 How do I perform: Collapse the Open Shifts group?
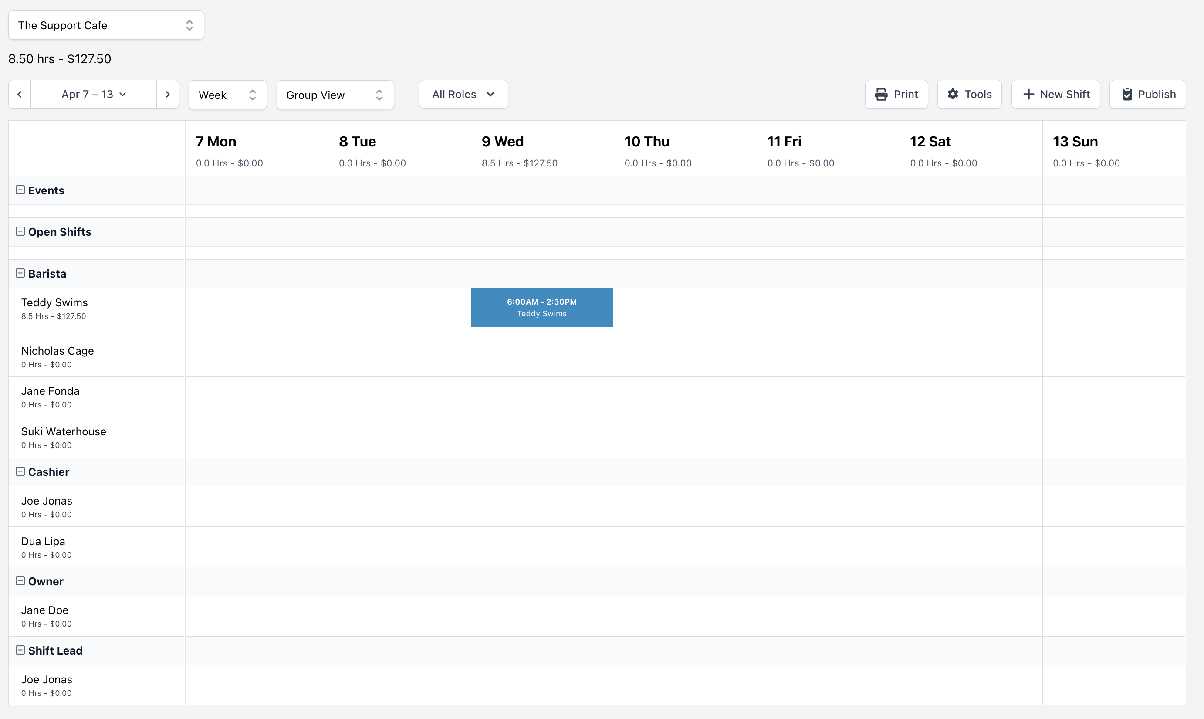[20, 231]
